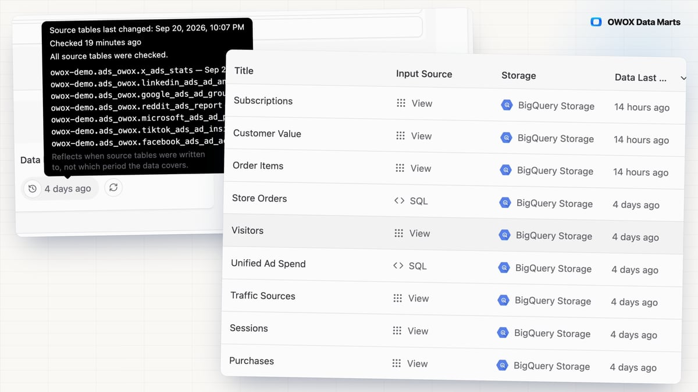Click the BigQuery icon in Customer Value row
The image size is (698, 392).
(506, 138)
